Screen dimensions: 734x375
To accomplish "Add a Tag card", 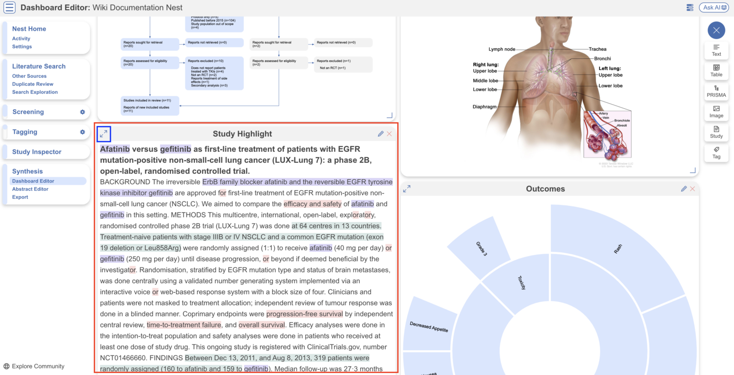I will 716,153.
